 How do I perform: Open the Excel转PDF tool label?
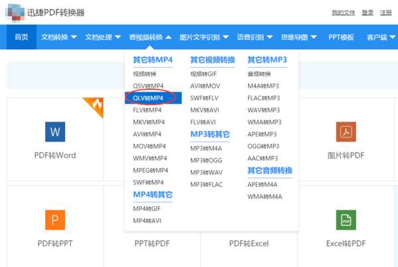346,243
